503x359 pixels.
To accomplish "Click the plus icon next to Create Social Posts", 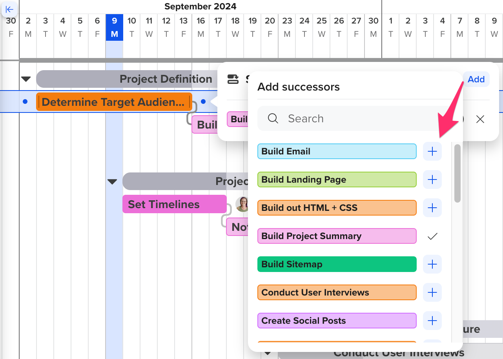I will [432, 321].
